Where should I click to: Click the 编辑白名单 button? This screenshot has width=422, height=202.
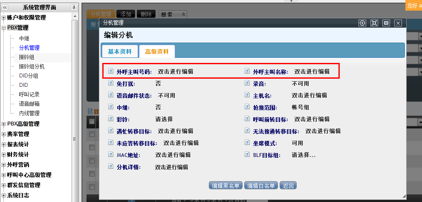pos(261,185)
